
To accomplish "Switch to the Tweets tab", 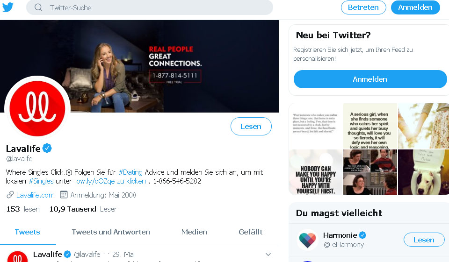I will 28,232.
